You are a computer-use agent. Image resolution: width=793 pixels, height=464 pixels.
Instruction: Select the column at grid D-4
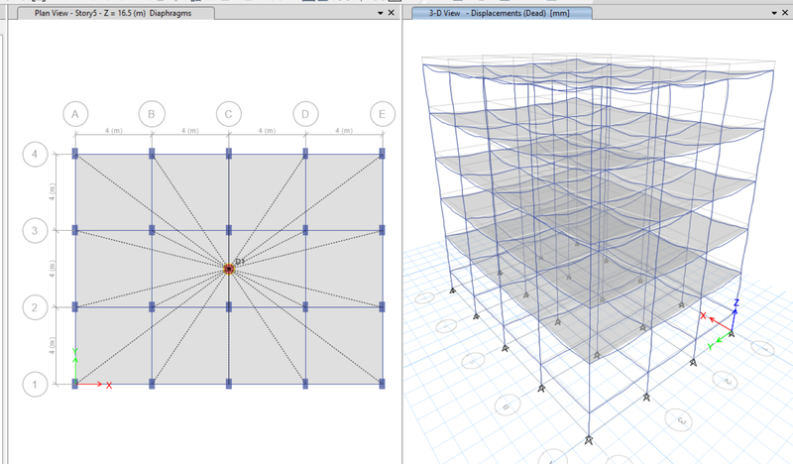(x=305, y=154)
